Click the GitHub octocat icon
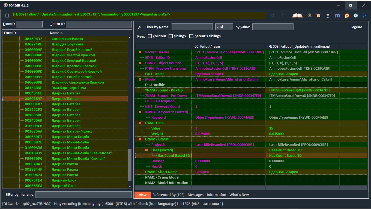 [x=328, y=16]
